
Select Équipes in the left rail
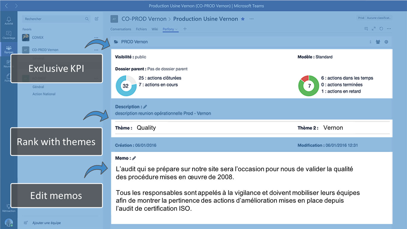9,49
